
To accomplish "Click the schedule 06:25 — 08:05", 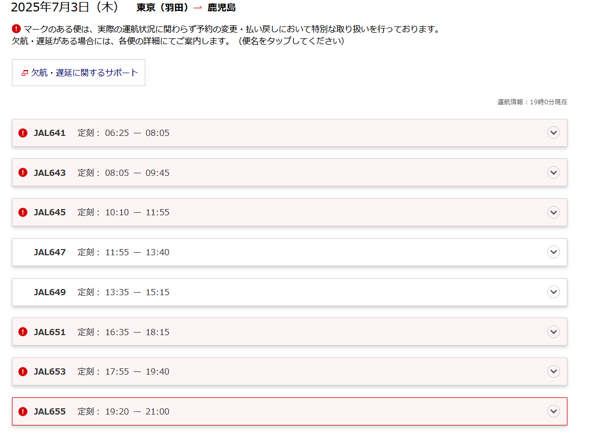I will 137,133.
